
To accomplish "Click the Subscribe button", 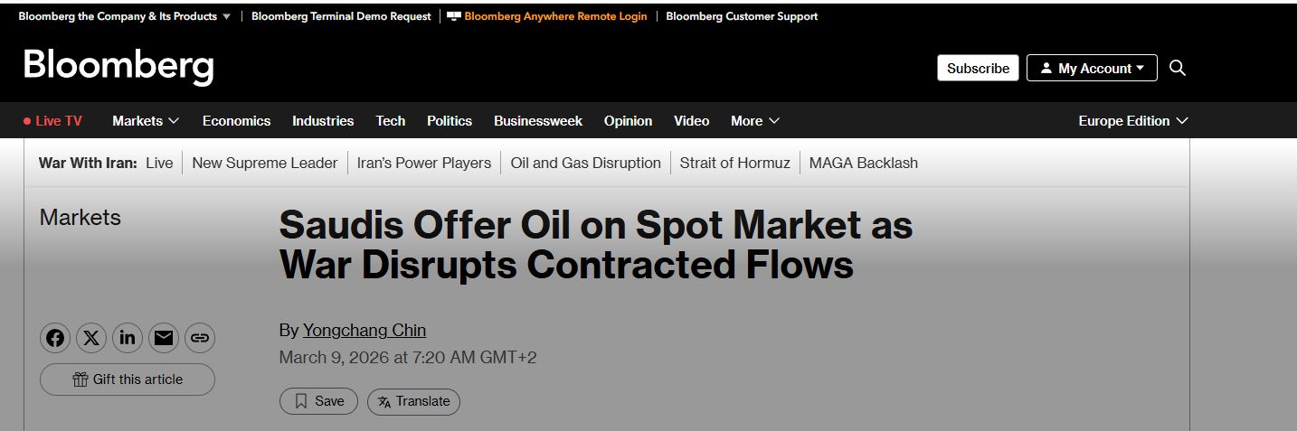I will tap(978, 68).
